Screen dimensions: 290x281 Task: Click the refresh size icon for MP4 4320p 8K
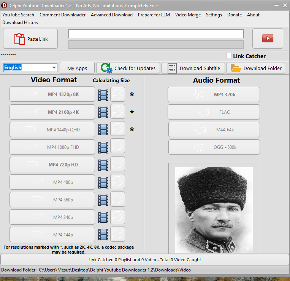tap(117, 94)
